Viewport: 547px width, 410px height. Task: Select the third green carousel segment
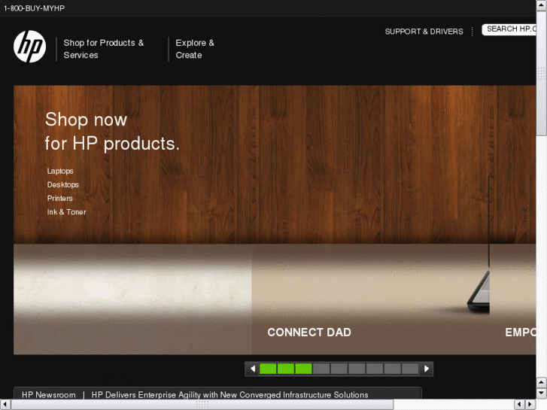point(303,369)
